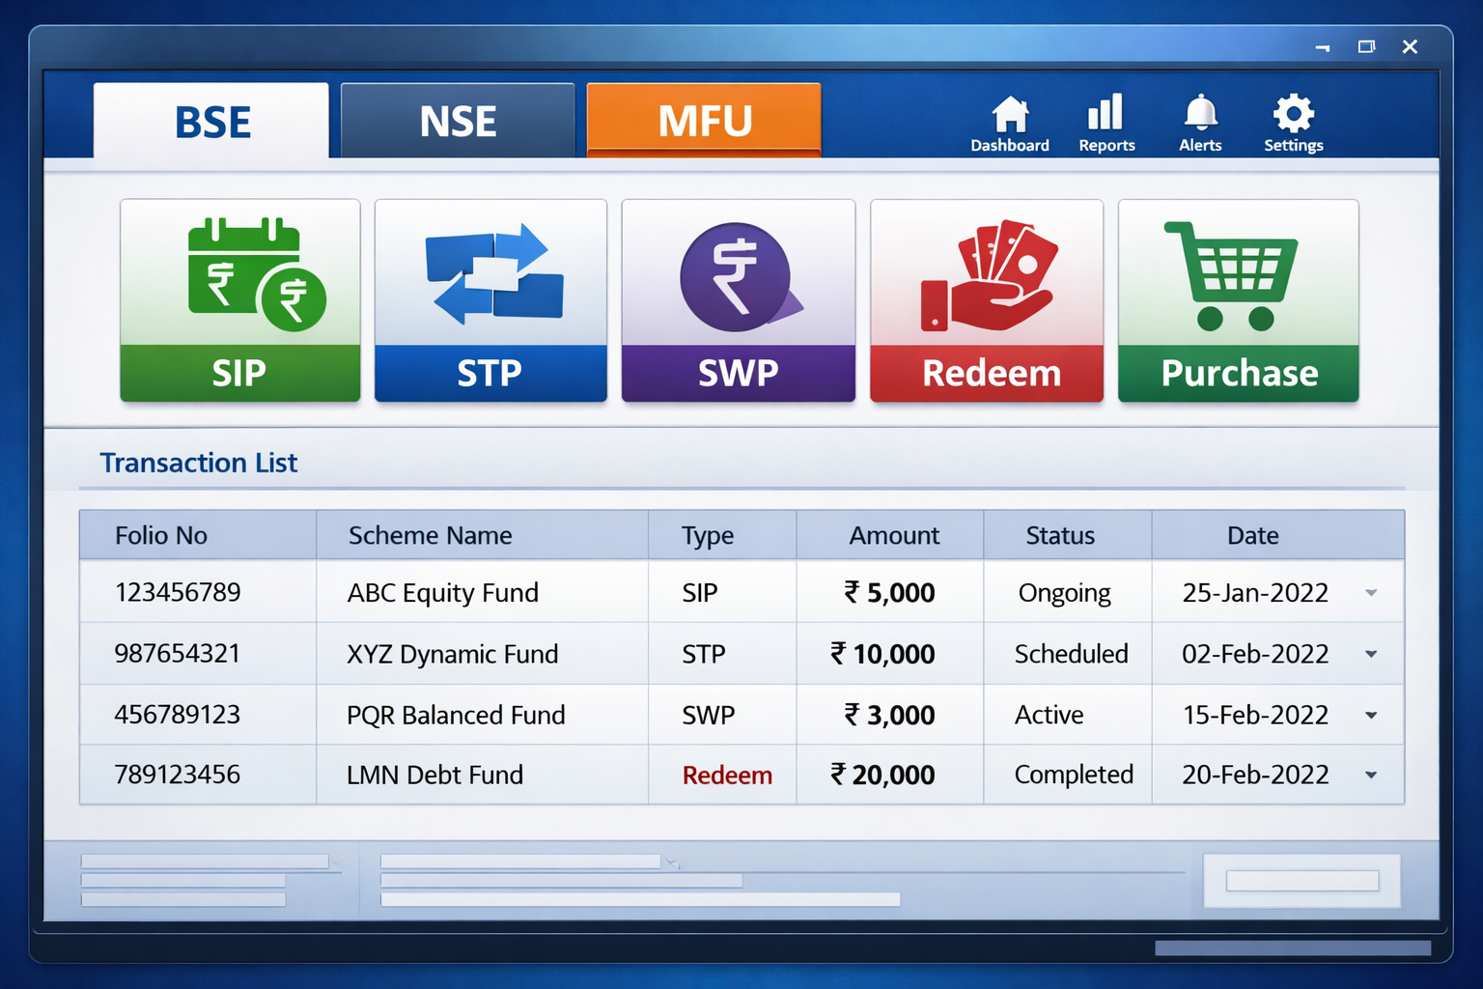Open the Redeem cash-in-hand tile
The image size is (1483, 989).
tap(986, 300)
